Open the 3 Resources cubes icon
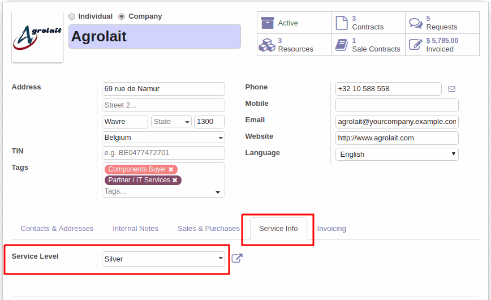 267,45
